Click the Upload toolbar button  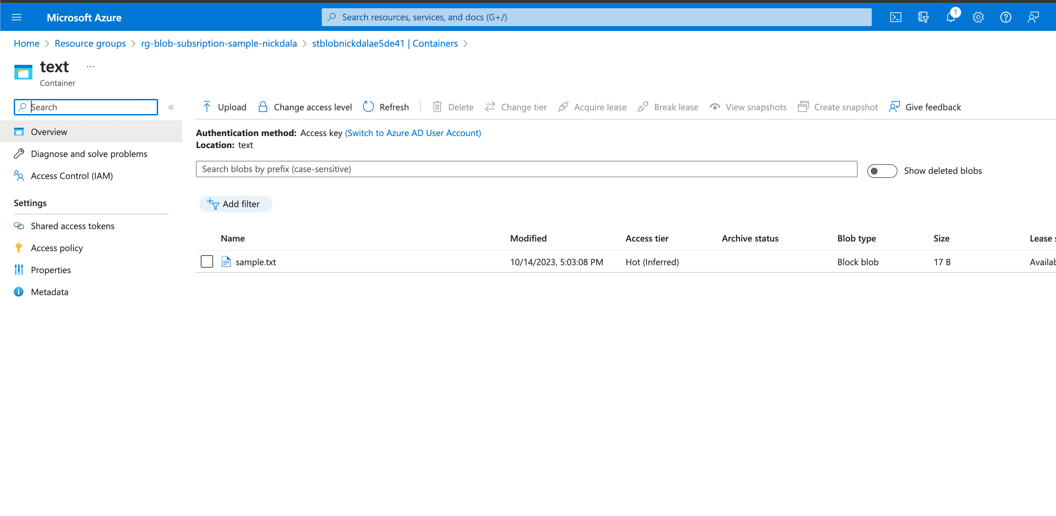(x=224, y=107)
